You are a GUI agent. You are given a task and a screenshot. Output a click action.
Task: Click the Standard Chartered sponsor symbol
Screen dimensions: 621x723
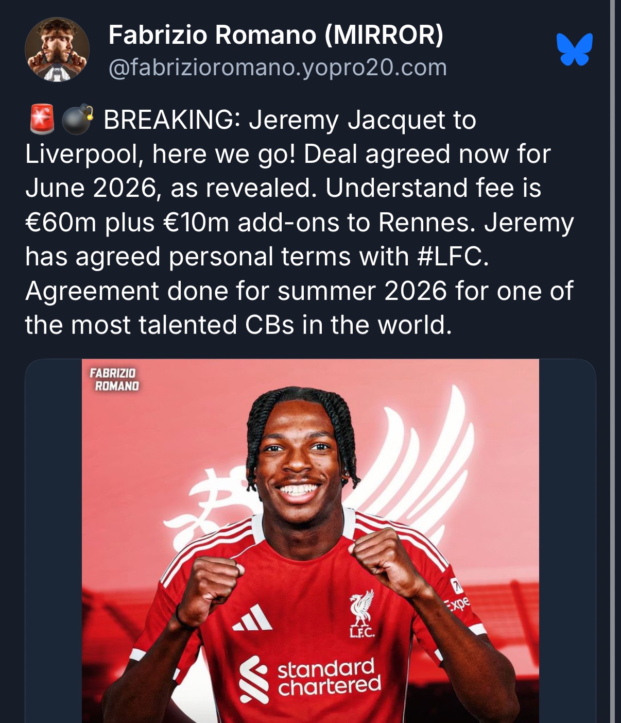pyautogui.click(x=254, y=680)
